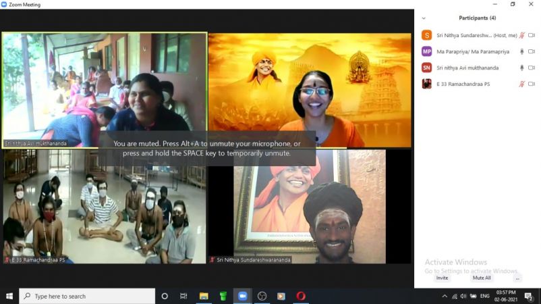Click camera icon beside Ma Parapriya
Image resolution: width=541 pixels, height=304 pixels.
(x=532, y=51)
